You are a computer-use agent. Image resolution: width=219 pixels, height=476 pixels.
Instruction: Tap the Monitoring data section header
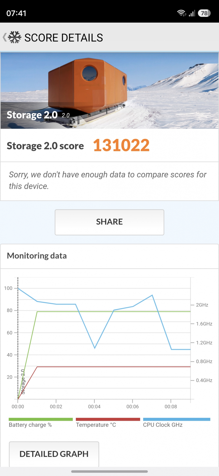37,256
